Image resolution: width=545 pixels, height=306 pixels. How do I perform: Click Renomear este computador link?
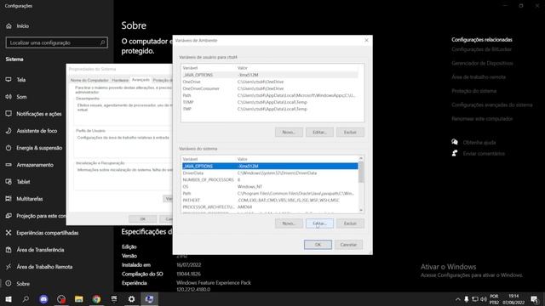pos(482,119)
